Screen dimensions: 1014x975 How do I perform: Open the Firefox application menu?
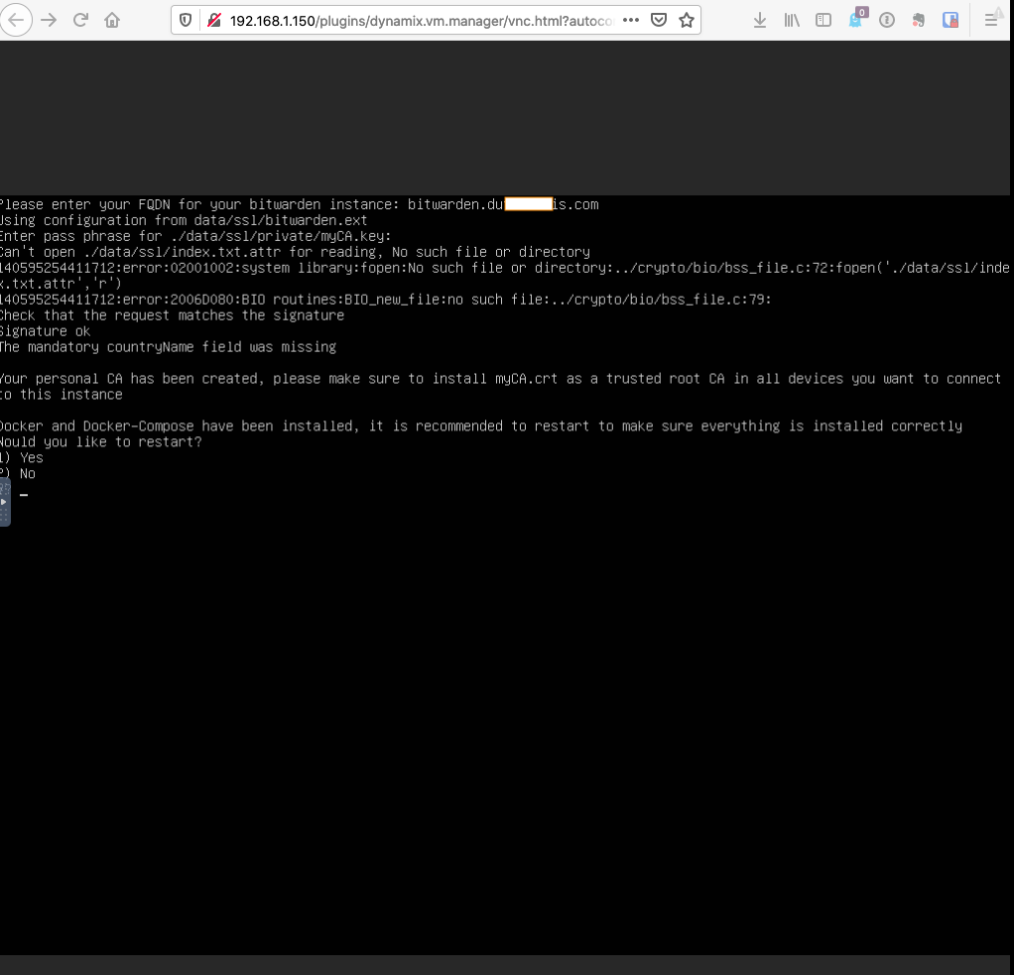tap(992, 19)
